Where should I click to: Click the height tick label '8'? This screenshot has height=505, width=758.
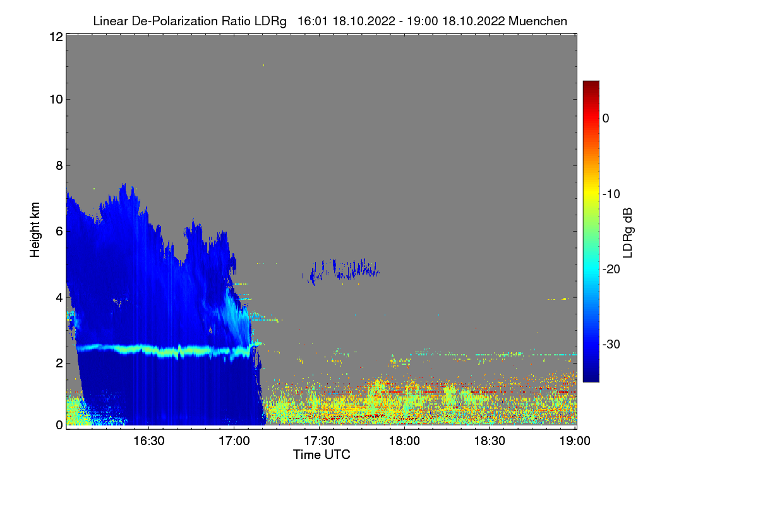tap(58, 165)
